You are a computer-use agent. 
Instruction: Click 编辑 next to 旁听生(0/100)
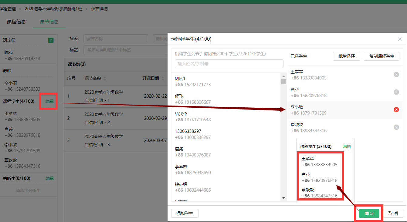[x=49, y=178]
